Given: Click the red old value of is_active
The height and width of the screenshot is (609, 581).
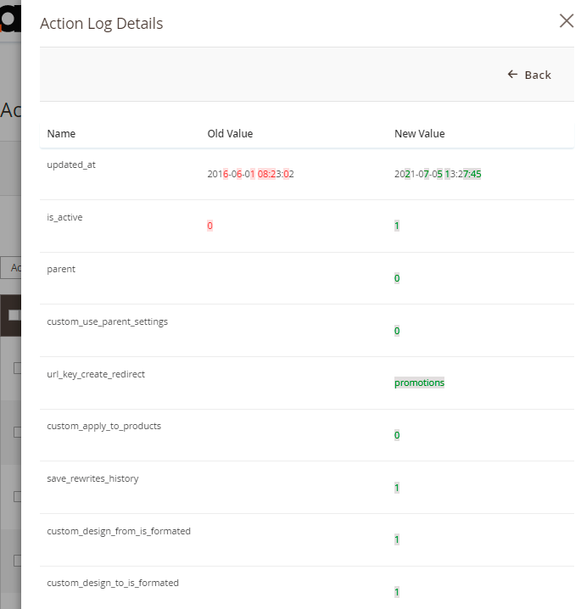Looking at the screenshot, I should [x=209, y=226].
